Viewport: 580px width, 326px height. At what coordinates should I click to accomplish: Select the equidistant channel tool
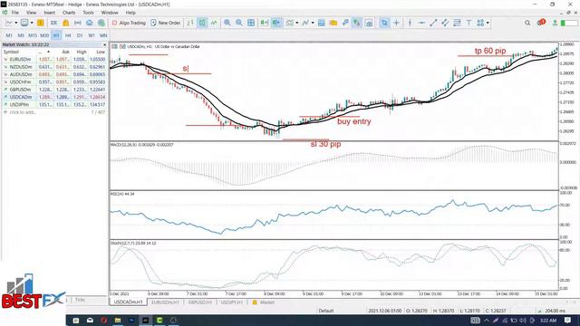[445, 23]
